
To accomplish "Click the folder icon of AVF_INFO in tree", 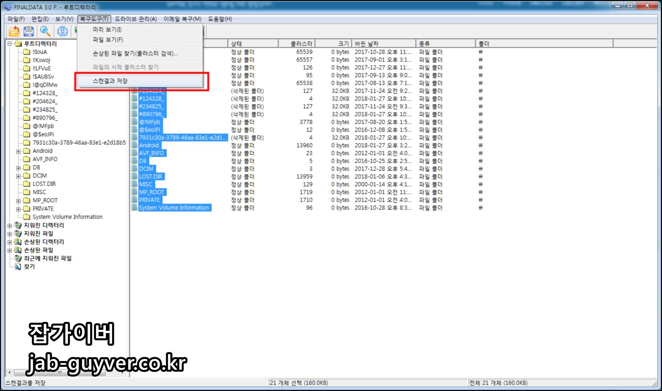I will pos(26,159).
